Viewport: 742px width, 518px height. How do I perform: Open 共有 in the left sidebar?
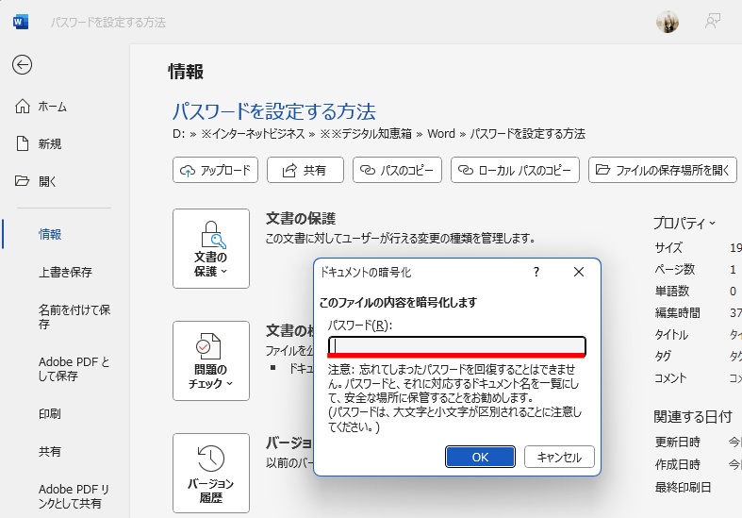click(50, 451)
